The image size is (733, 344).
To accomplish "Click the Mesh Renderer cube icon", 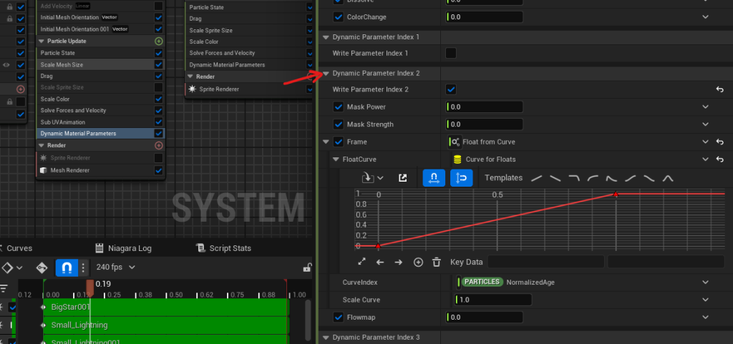I will pyautogui.click(x=44, y=170).
